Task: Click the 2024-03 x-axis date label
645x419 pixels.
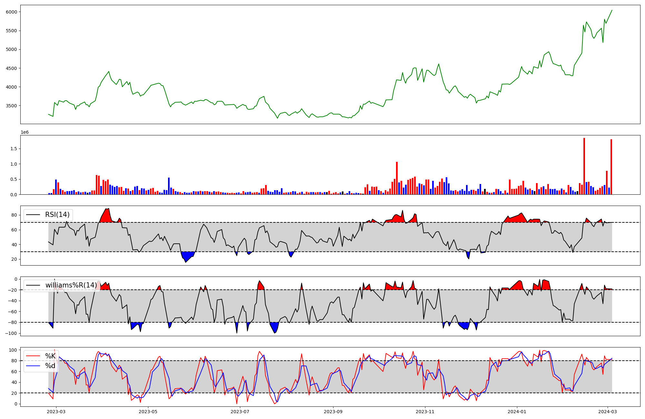Action: (x=608, y=412)
